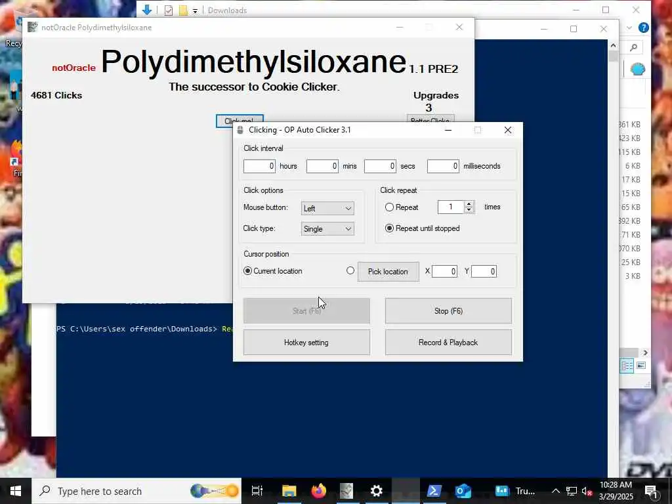Screen dimensions: 672x504
Task: Click the OP Auto Clicker title bar icon
Action: point(240,130)
